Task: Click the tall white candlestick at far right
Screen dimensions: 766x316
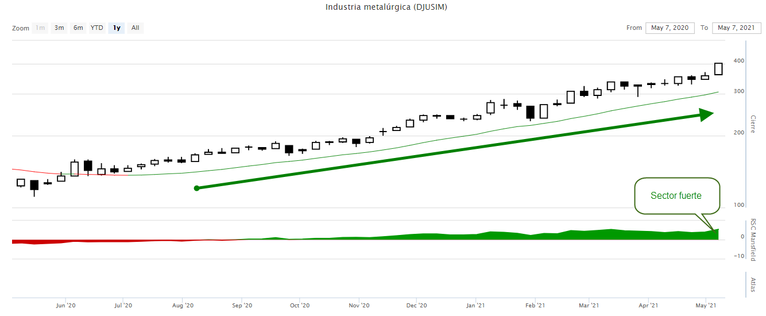Action: tap(718, 69)
